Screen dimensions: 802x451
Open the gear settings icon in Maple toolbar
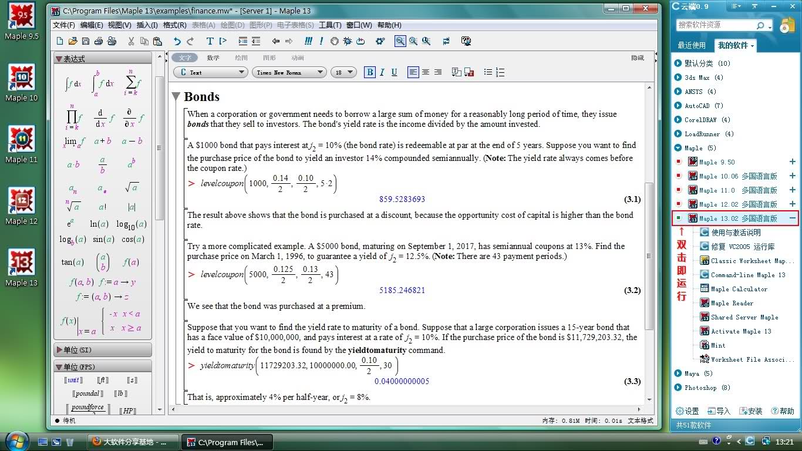tap(380, 41)
